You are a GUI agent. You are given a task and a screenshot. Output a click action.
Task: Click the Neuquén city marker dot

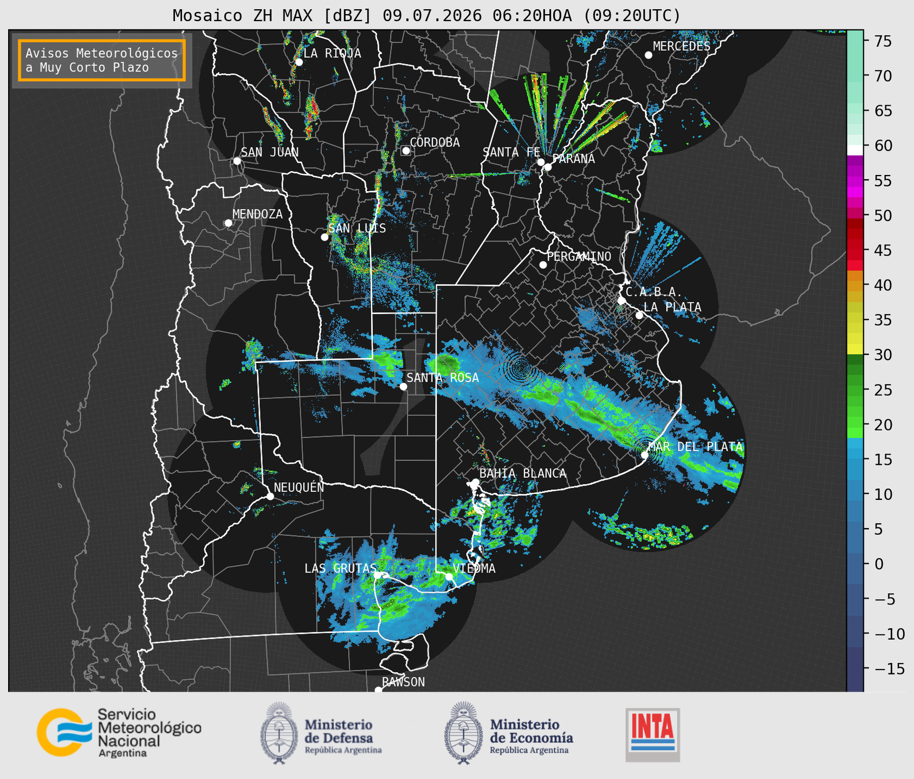(270, 496)
